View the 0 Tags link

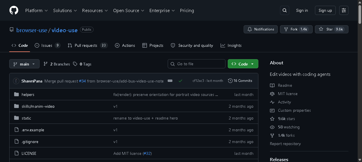click(82, 64)
